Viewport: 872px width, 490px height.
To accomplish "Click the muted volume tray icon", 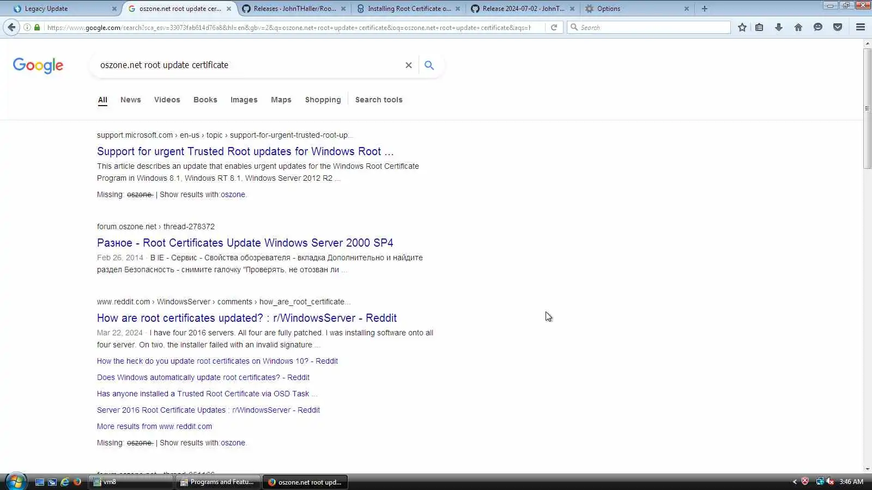I will tap(830, 481).
